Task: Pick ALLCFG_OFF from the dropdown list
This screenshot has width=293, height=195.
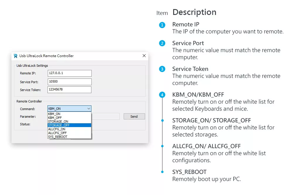Action: (57, 133)
